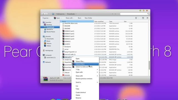Select Network in the navigation pane

point(48,62)
